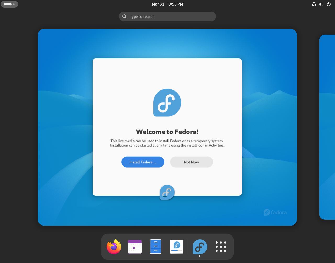Click the magnifier icon in the search bar
335x263 pixels.
125,17
